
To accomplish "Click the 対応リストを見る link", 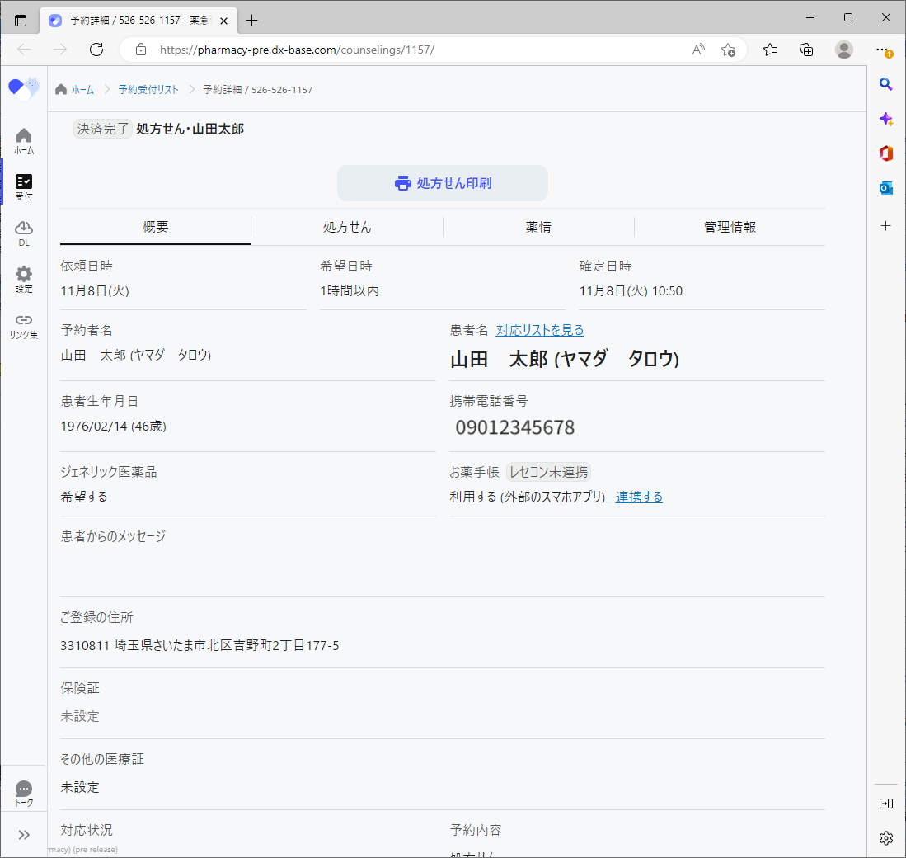I will (540, 330).
